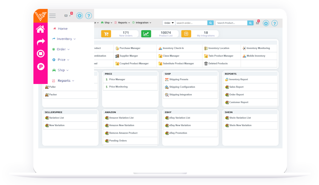The image size is (319, 185).
Task: Select the Home icon in the pink sidebar
Action: pyautogui.click(x=41, y=29)
